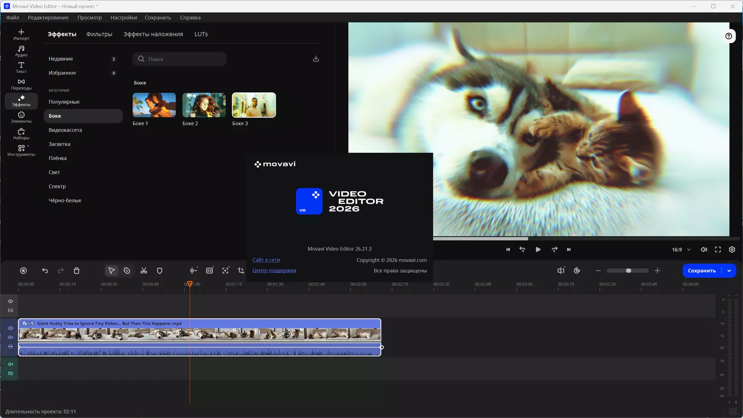743x418 pixels.
Task: Click the speaker-bracket icon left of zoom controls
Action: 561,270
